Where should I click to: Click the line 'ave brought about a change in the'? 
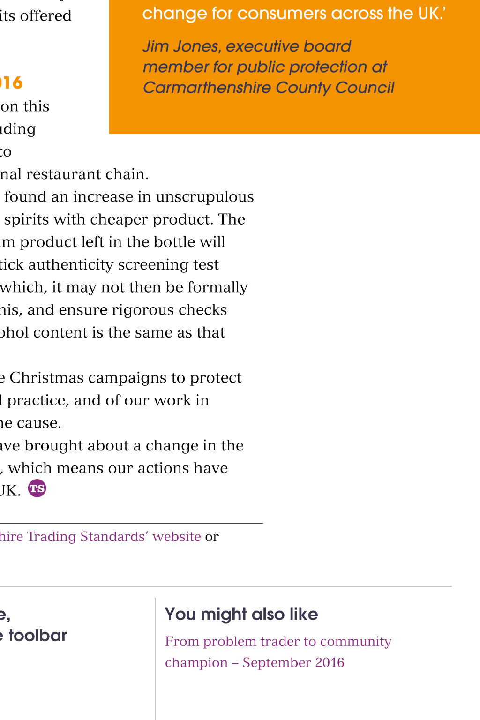coord(122,446)
